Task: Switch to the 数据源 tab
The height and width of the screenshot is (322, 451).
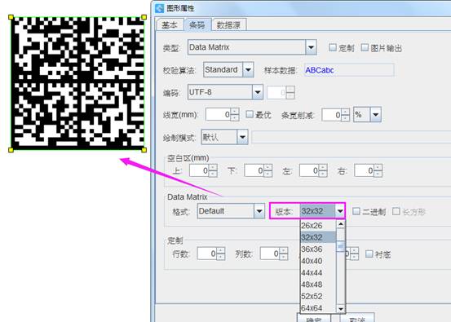Action: (x=228, y=25)
